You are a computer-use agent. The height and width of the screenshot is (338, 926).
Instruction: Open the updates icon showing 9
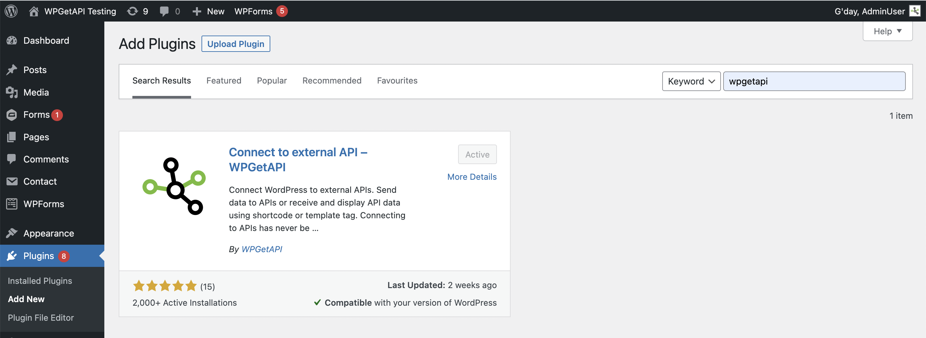point(133,11)
